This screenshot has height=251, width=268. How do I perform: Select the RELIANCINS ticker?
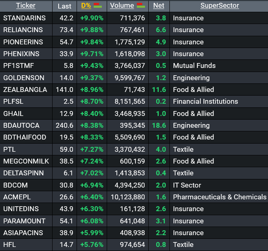tap(23, 30)
